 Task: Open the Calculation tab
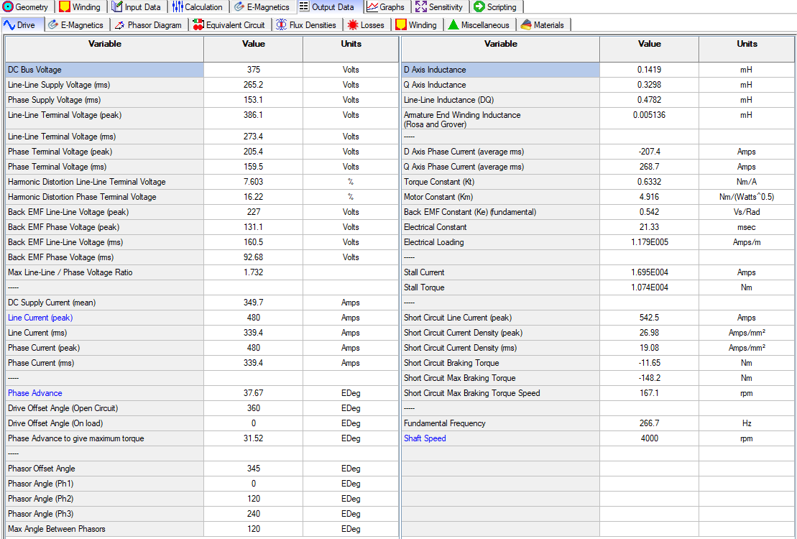198,7
